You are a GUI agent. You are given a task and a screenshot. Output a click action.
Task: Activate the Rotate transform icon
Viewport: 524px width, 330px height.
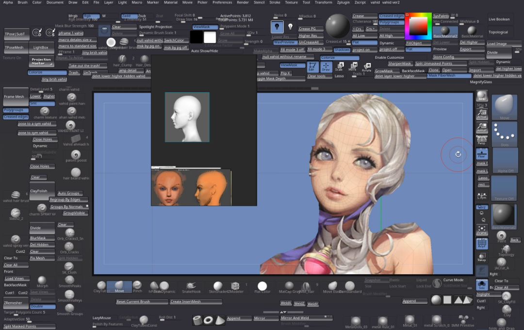point(367,67)
